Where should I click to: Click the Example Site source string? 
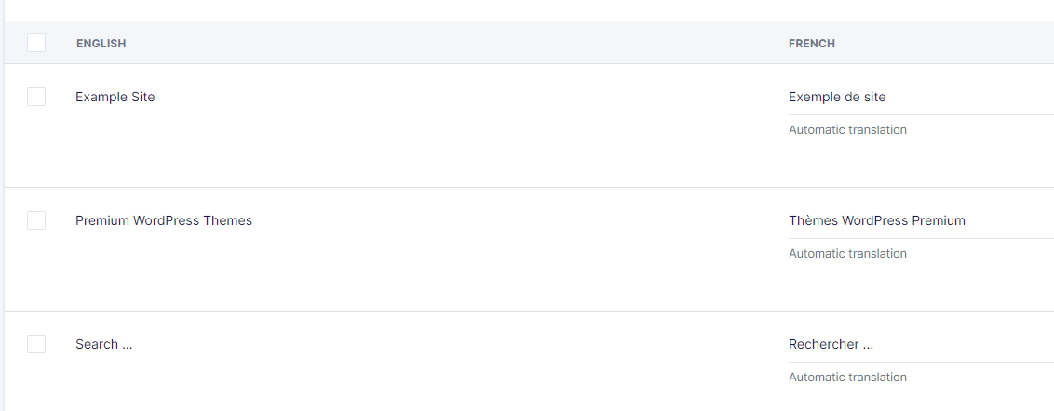(x=115, y=97)
